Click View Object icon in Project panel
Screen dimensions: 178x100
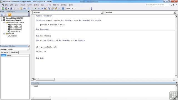pos(6,15)
